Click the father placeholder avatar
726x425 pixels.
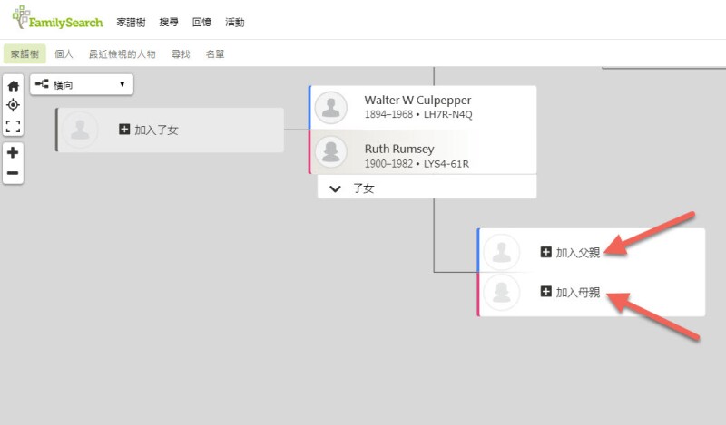502,252
